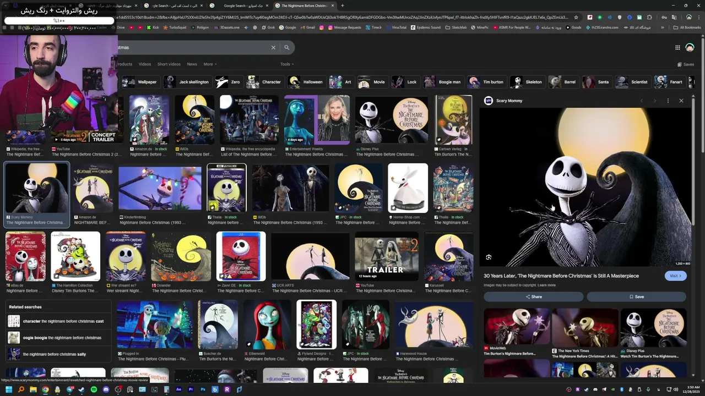Select the Horror-Shop.com Zero figure thumbnail
705x396 pixels.
(408, 188)
